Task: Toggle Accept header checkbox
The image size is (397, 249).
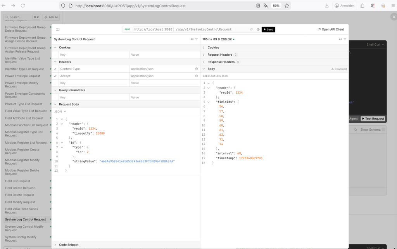Action: click(55, 76)
